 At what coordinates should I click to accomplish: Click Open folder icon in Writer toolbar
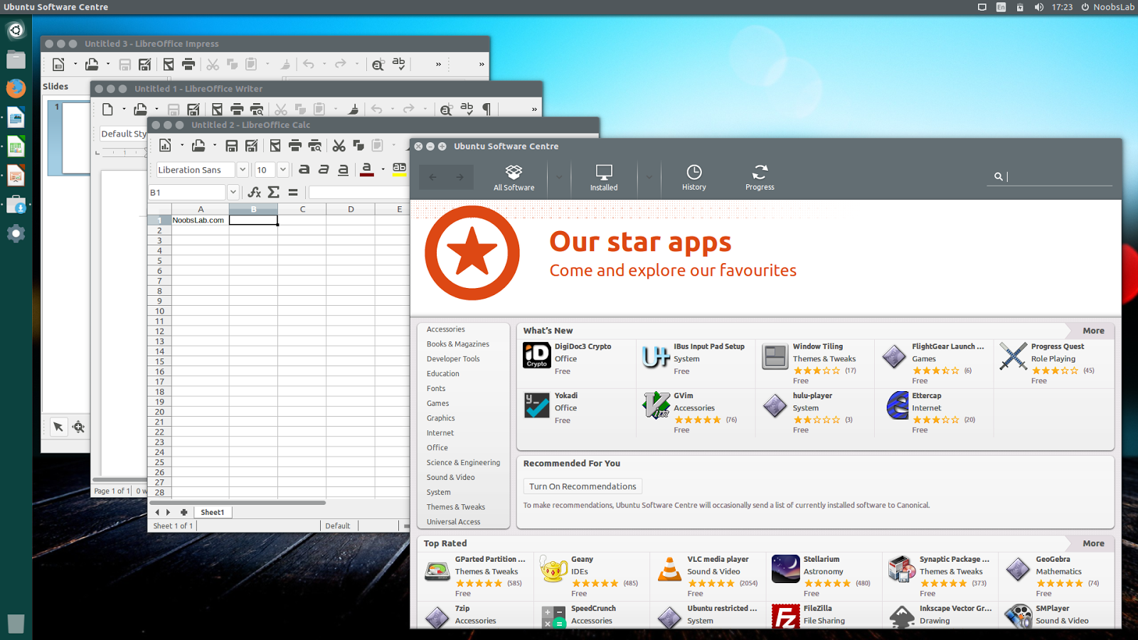(140, 109)
